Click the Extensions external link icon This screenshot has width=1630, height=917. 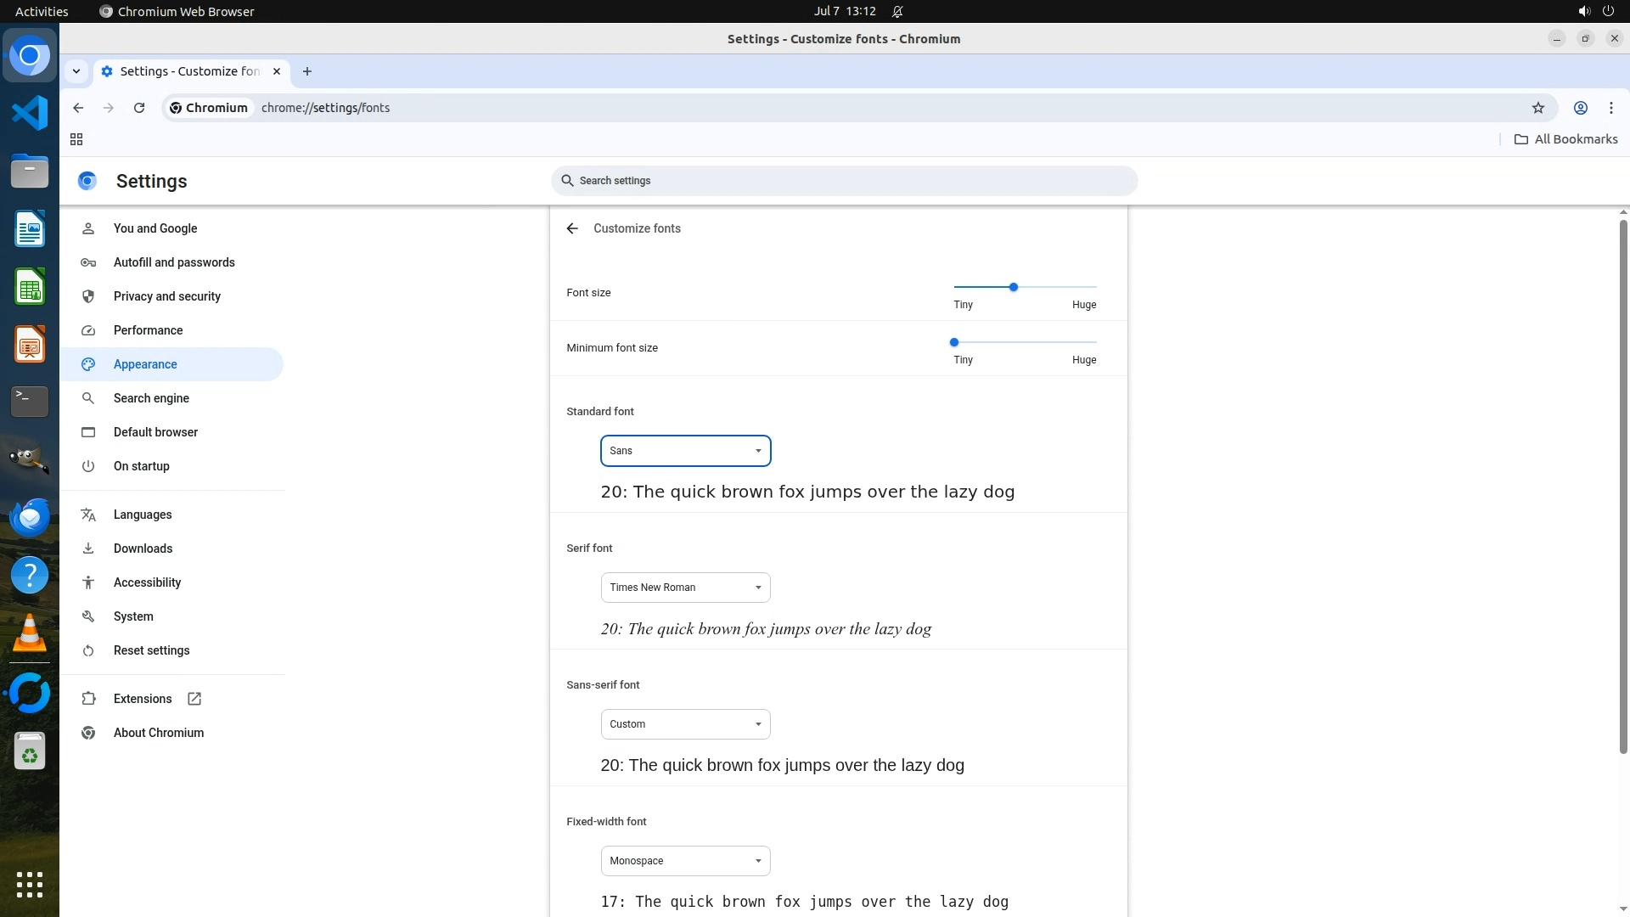point(194,699)
